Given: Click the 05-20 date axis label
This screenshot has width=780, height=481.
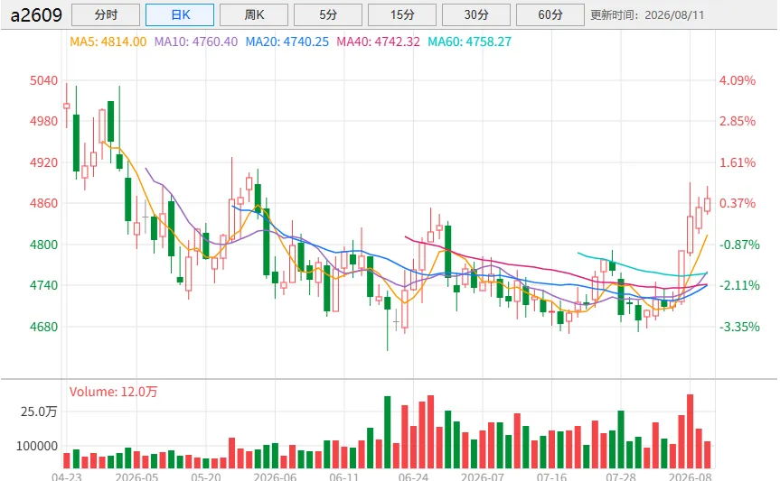Looking at the screenshot, I should (x=206, y=477).
